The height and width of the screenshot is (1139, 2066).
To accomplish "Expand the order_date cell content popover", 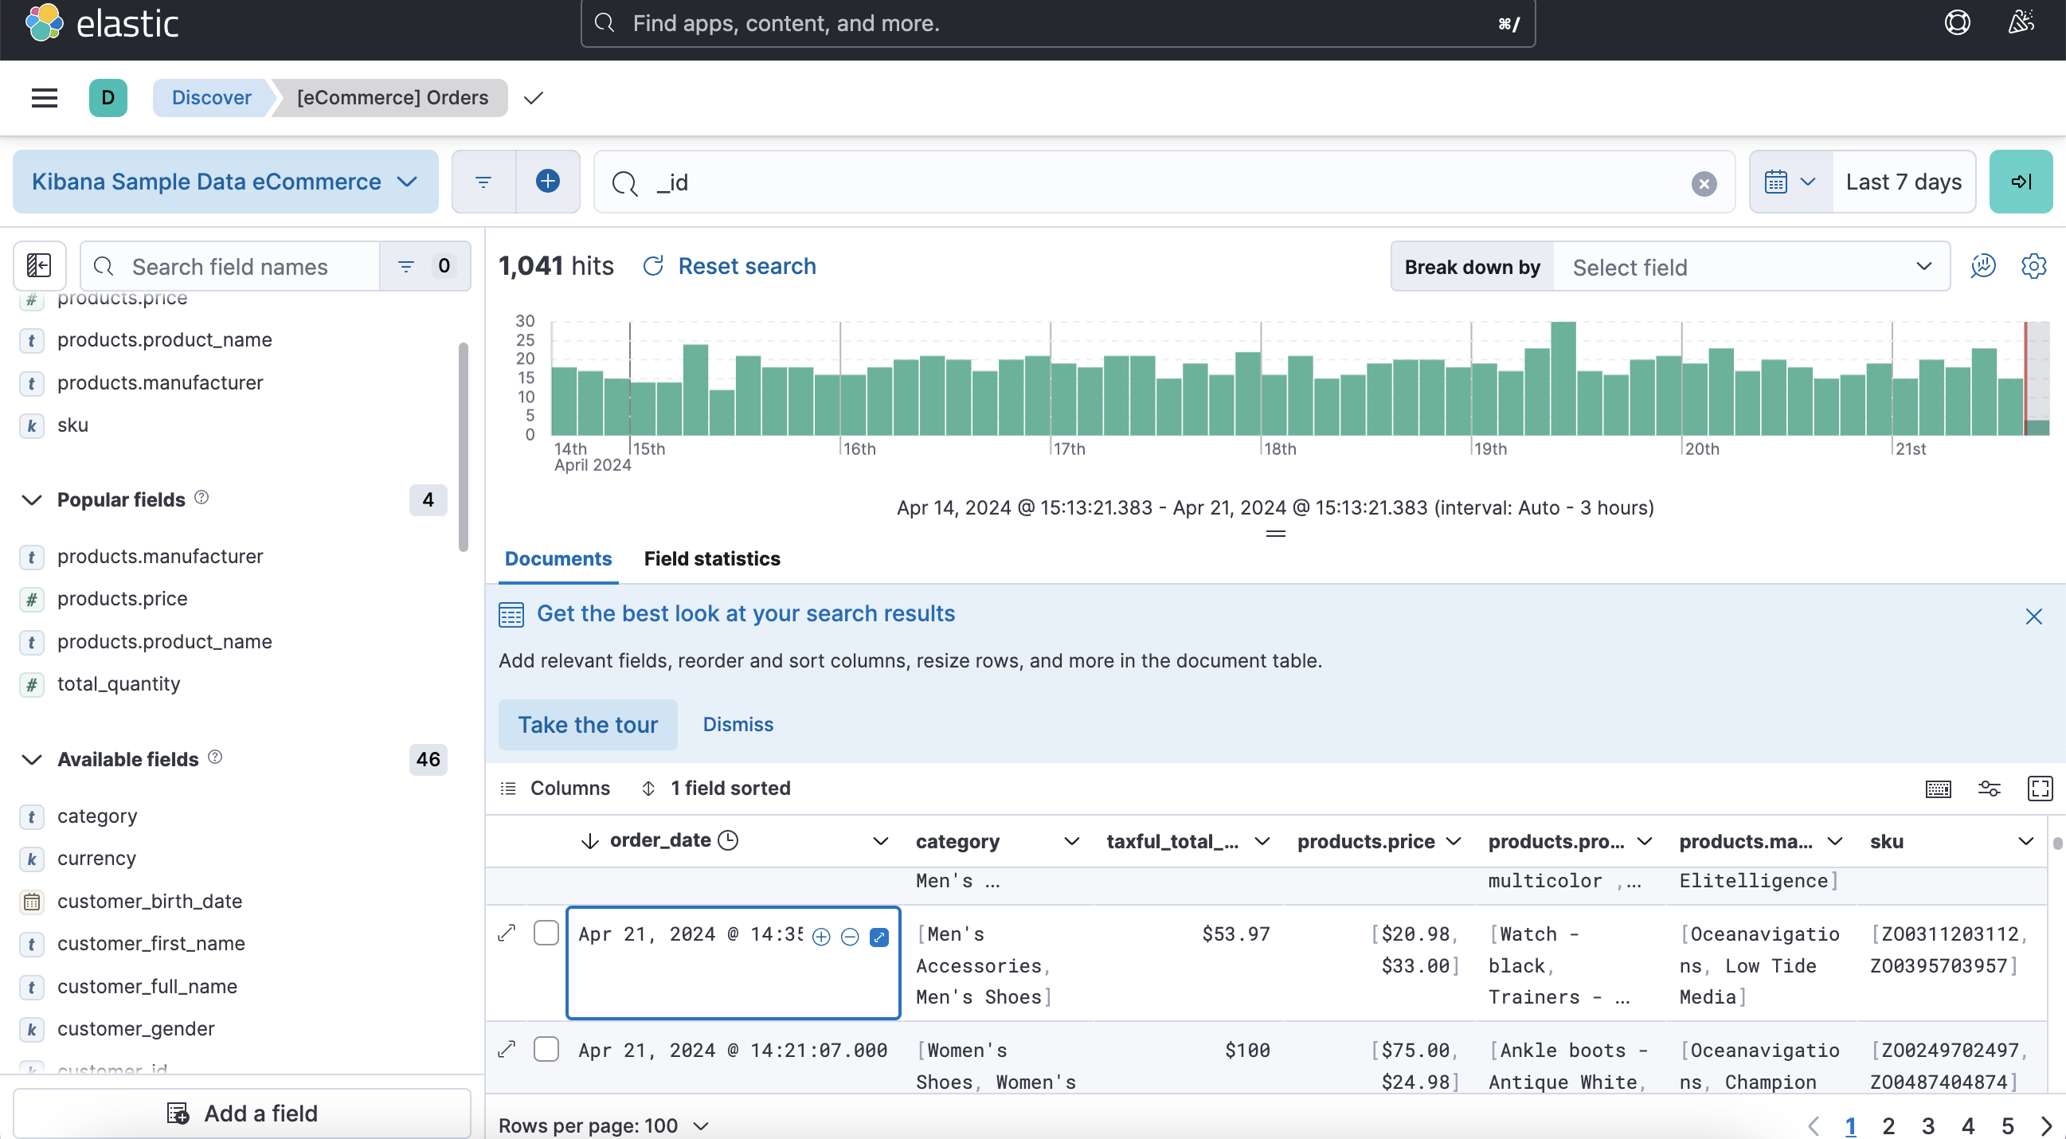I will pyautogui.click(x=879, y=936).
